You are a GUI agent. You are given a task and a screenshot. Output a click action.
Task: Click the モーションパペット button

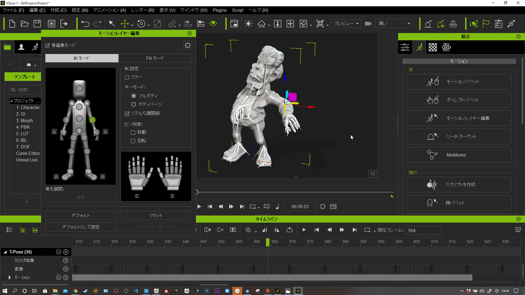(459, 82)
